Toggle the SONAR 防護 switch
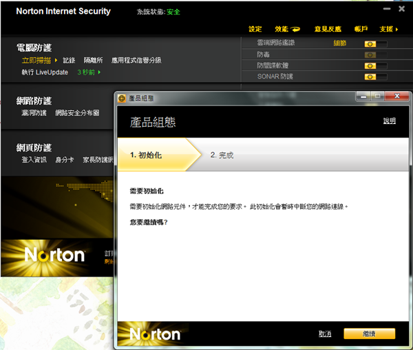The image size is (413, 350). click(376, 76)
